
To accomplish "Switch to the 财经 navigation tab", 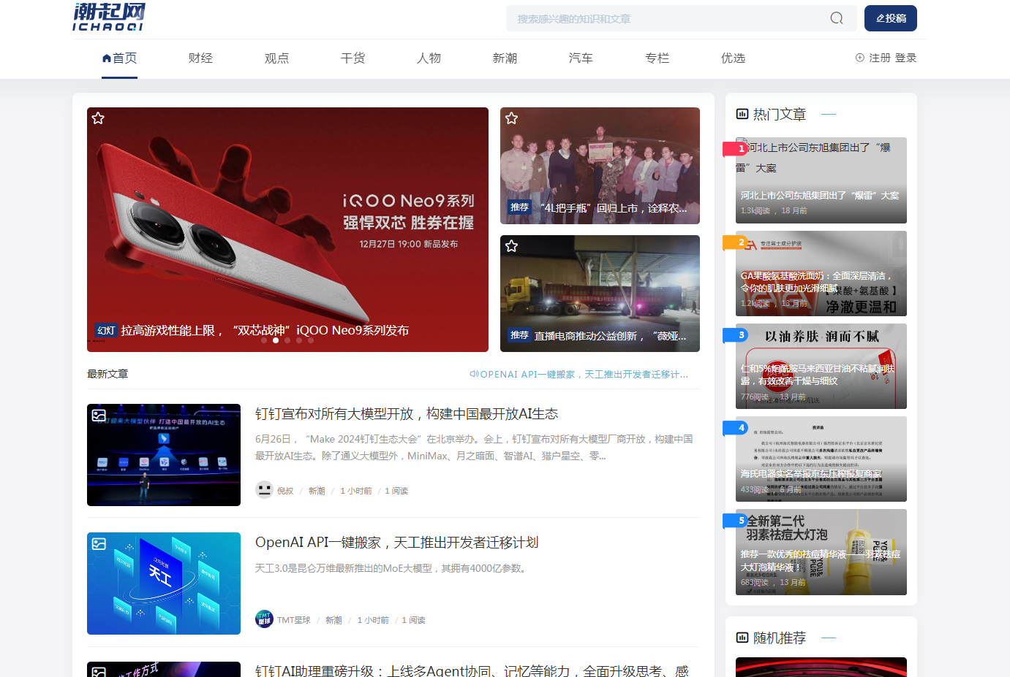I will click(200, 58).
